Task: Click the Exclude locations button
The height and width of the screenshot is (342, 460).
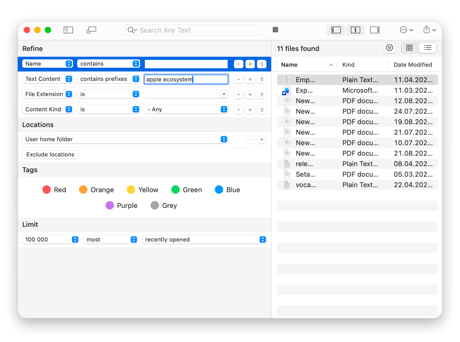Action: tap(50, 154)
